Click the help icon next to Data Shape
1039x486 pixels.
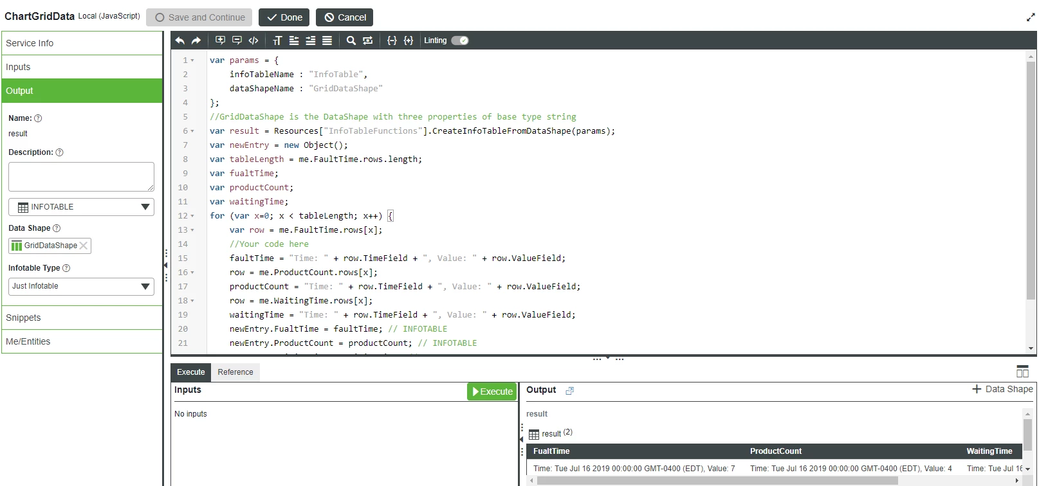[57, 228]
